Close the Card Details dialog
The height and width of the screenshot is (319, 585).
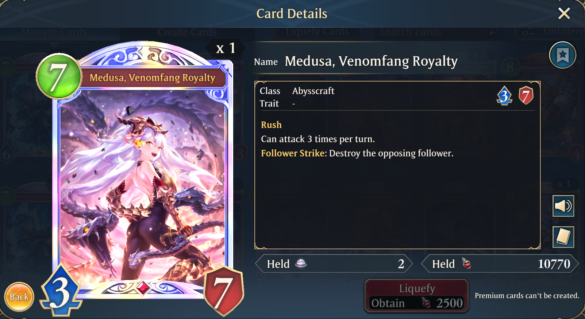pos(564,14)
